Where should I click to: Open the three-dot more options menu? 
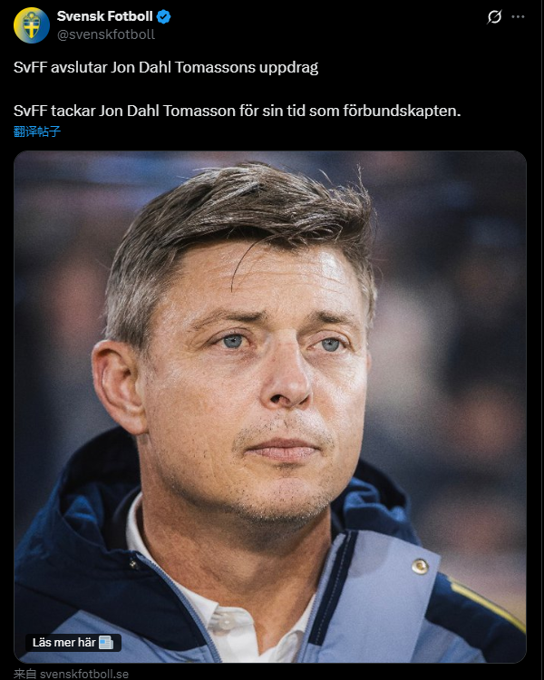(518, 17)
